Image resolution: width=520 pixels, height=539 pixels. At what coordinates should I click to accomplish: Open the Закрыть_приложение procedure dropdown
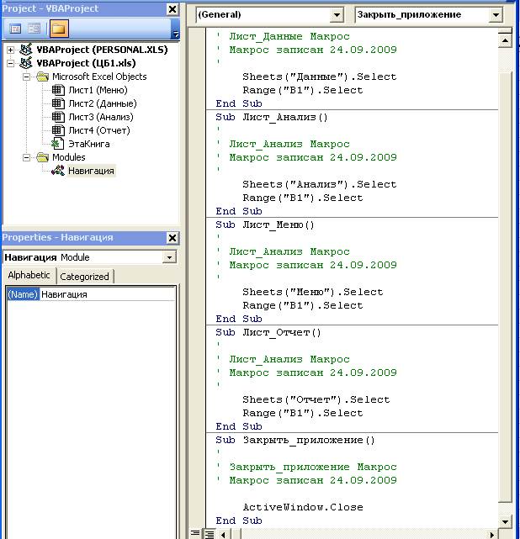(496, 15)
